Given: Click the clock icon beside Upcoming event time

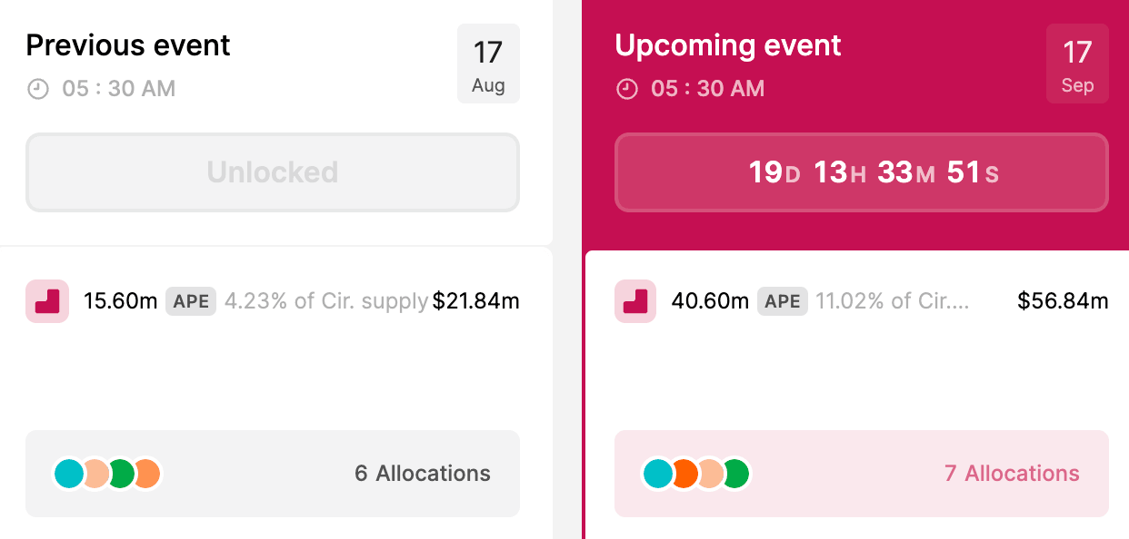Looking at the screenshot, I should (x=625, y=89).
